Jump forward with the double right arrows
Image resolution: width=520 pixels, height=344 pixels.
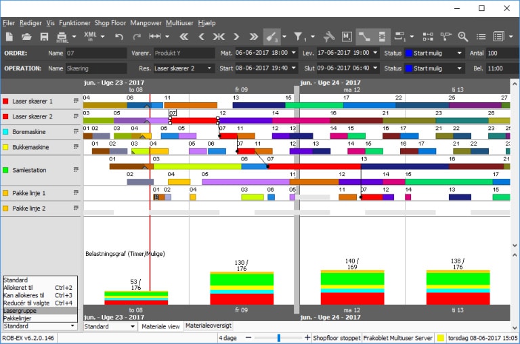click(254, 37)
